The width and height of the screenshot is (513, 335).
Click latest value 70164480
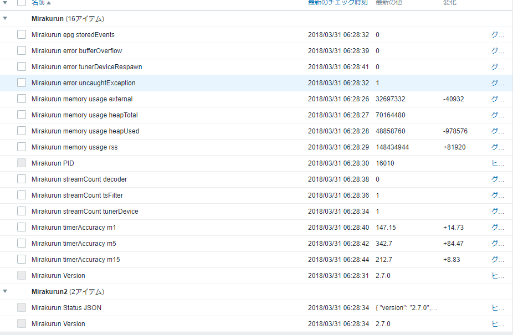391,115
